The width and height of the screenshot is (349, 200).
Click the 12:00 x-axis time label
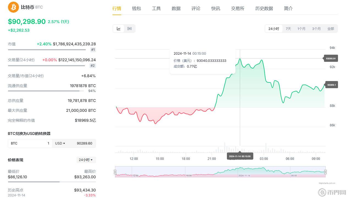(x=134, y=159)
